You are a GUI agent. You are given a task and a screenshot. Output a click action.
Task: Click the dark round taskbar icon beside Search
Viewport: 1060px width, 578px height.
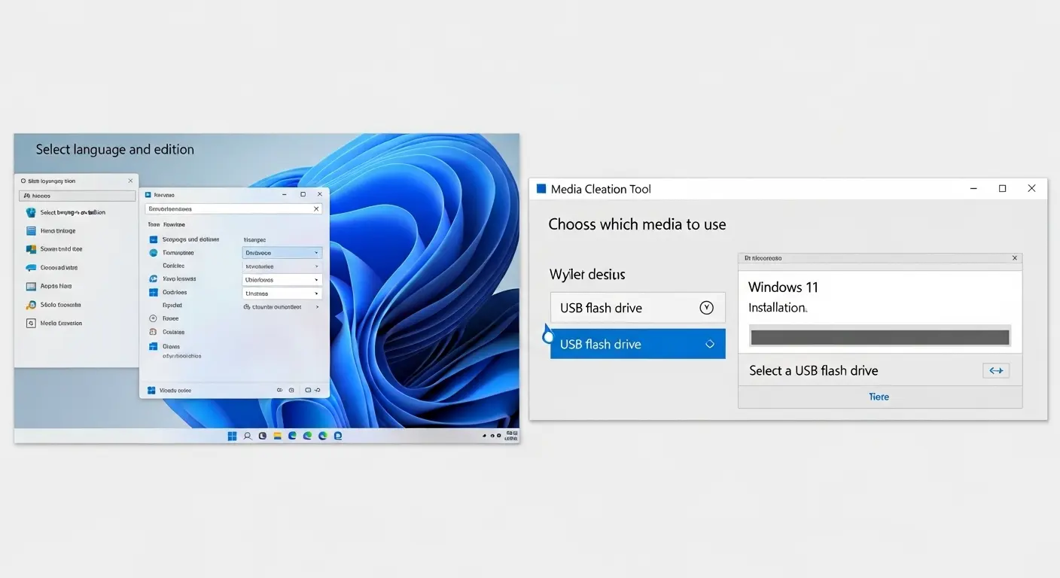(x=262, y=436)
